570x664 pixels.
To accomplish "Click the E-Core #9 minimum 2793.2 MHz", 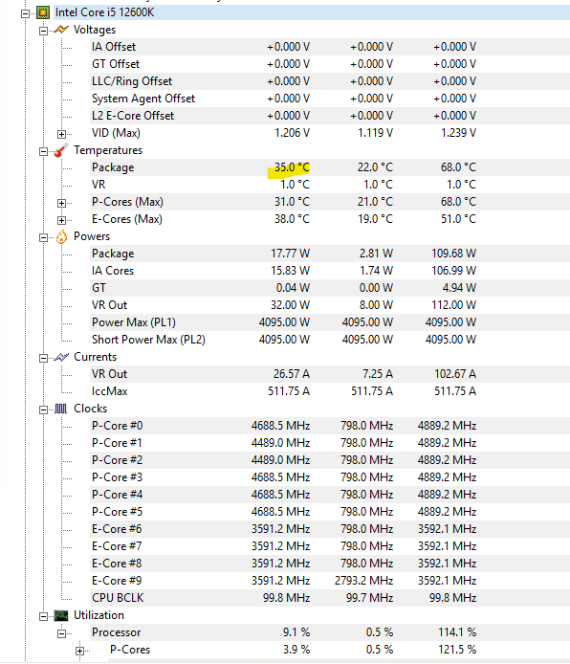I will pyautogui.click(x=364, y=581).
